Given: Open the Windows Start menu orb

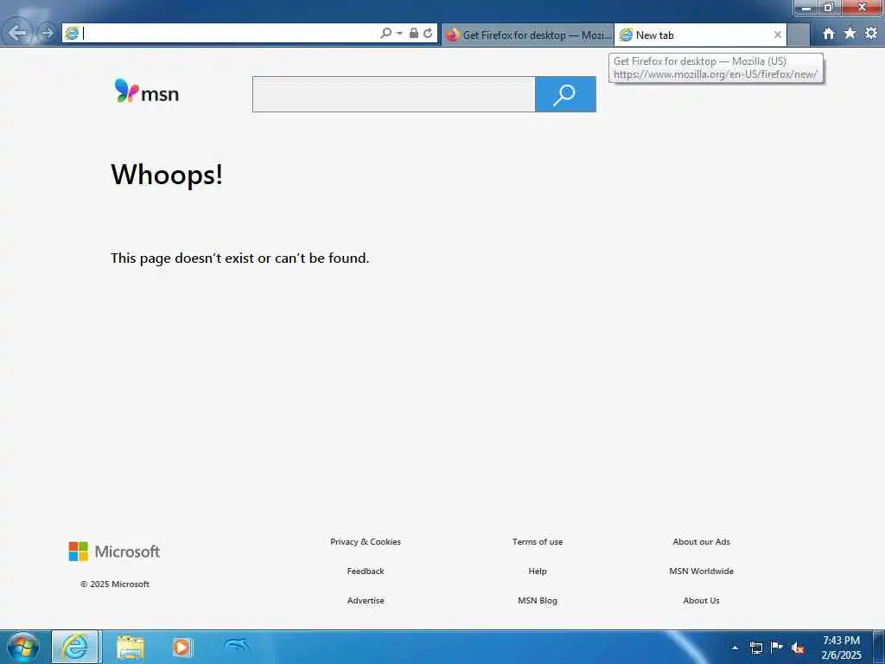Looking at the screenshot, I should tap(23, 647).
